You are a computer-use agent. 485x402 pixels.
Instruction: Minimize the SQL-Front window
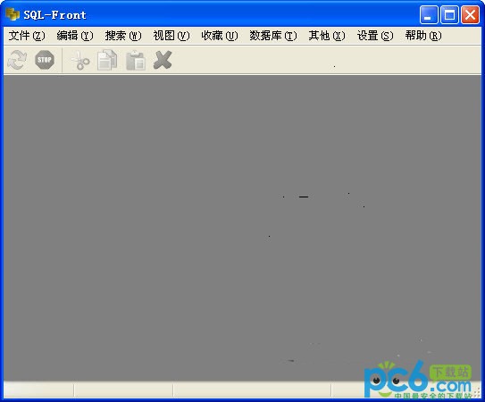coord(429,14)
